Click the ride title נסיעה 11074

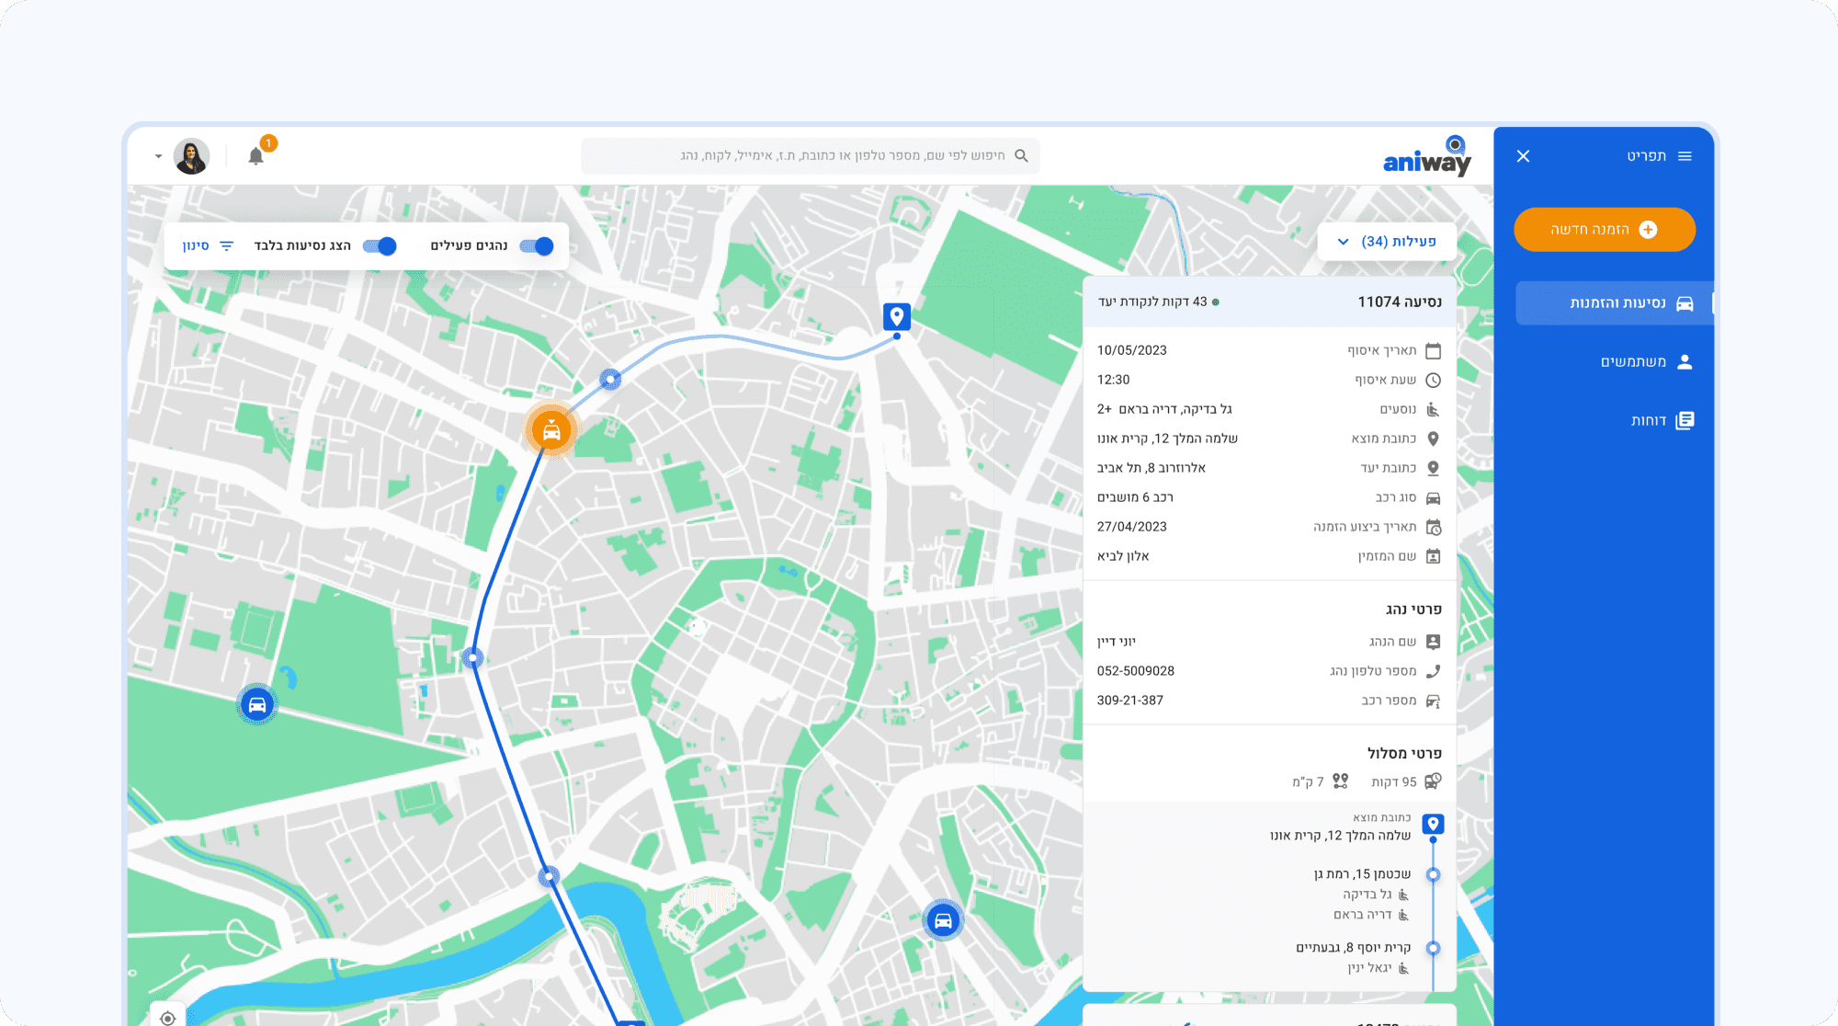coord(1400,302)
